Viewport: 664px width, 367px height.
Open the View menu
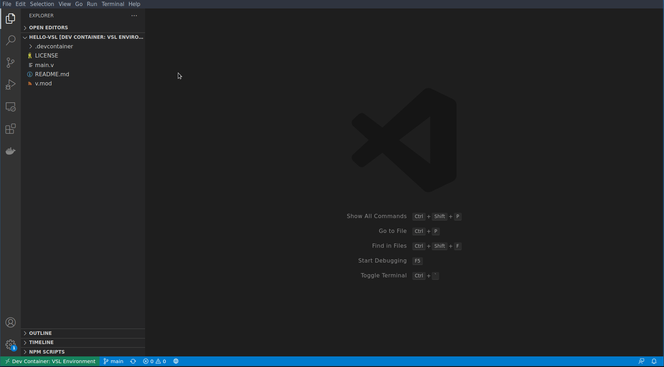65,4
